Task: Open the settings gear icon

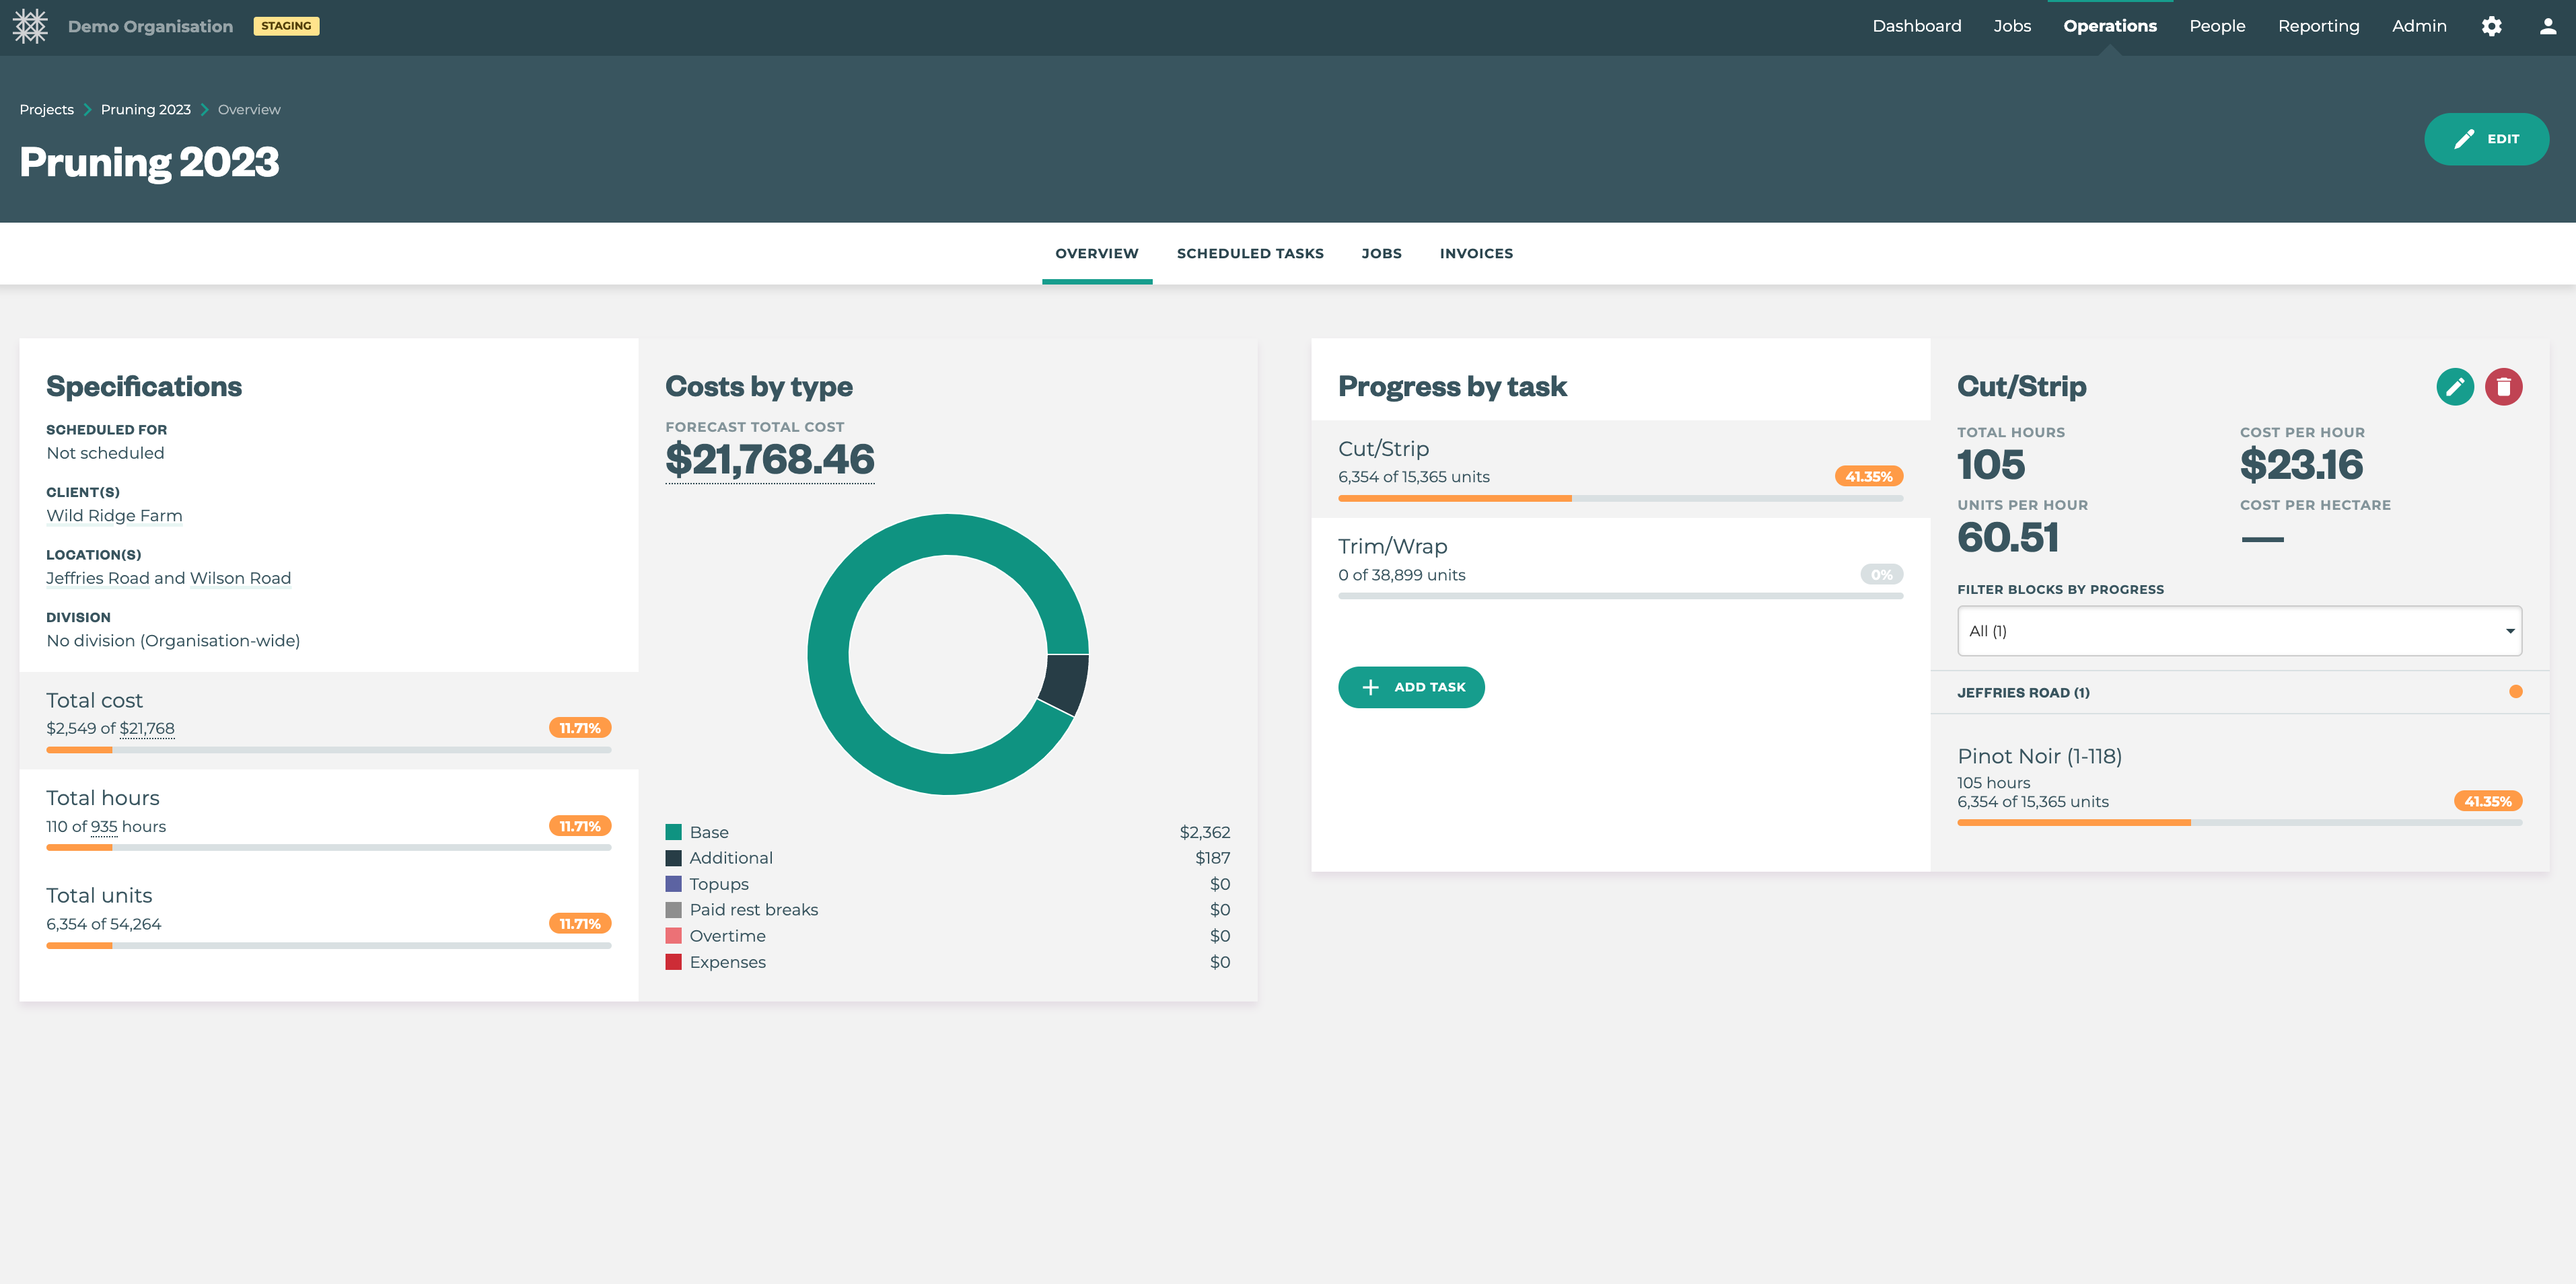Action: (2491, 26)
